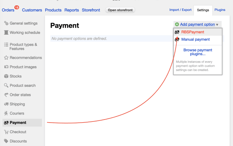Viewport: 233px width, 146px height.
Task: Click the Working schedule calendar icon
Action: pyautogui.click(x=6, y=32)
